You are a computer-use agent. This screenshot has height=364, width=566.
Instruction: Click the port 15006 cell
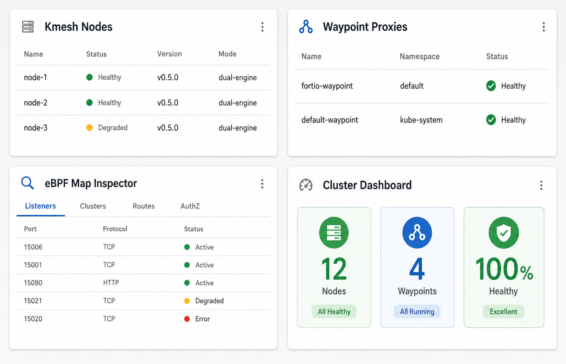click(33, 247)
